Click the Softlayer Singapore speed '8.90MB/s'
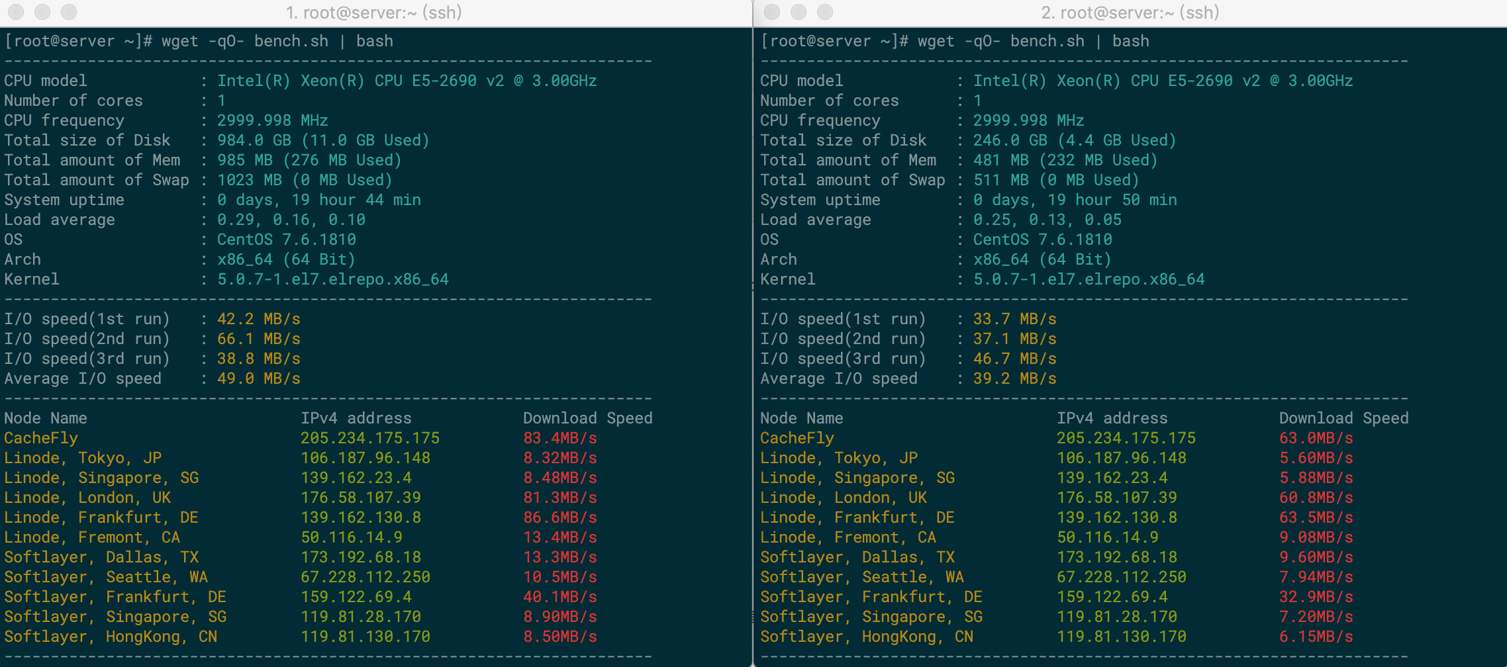1507x667 pixels. 560,617
